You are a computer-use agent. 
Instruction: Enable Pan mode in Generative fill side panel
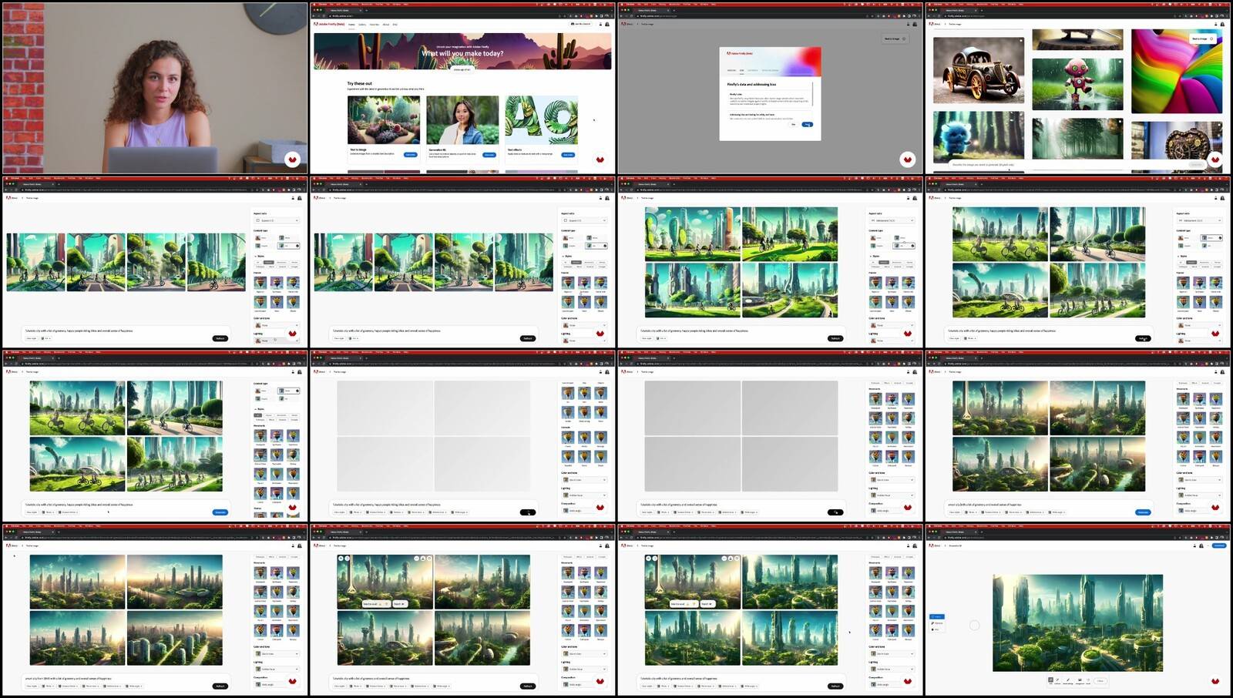point(936,629)
